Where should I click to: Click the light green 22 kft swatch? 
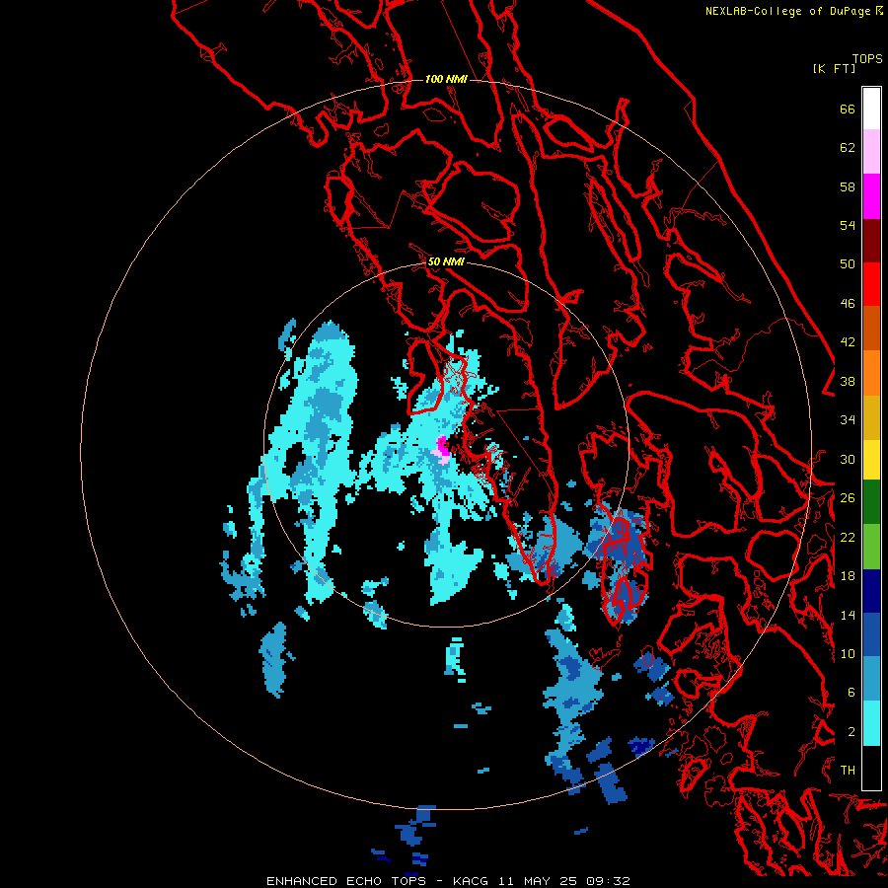tap(871, 547)
